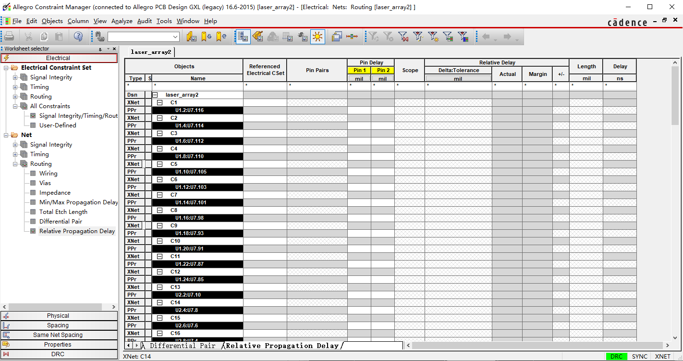Collapse the laser_array2 design row
Image resolution: width=683 pixels, height=361 pixels.
[156, 95]
